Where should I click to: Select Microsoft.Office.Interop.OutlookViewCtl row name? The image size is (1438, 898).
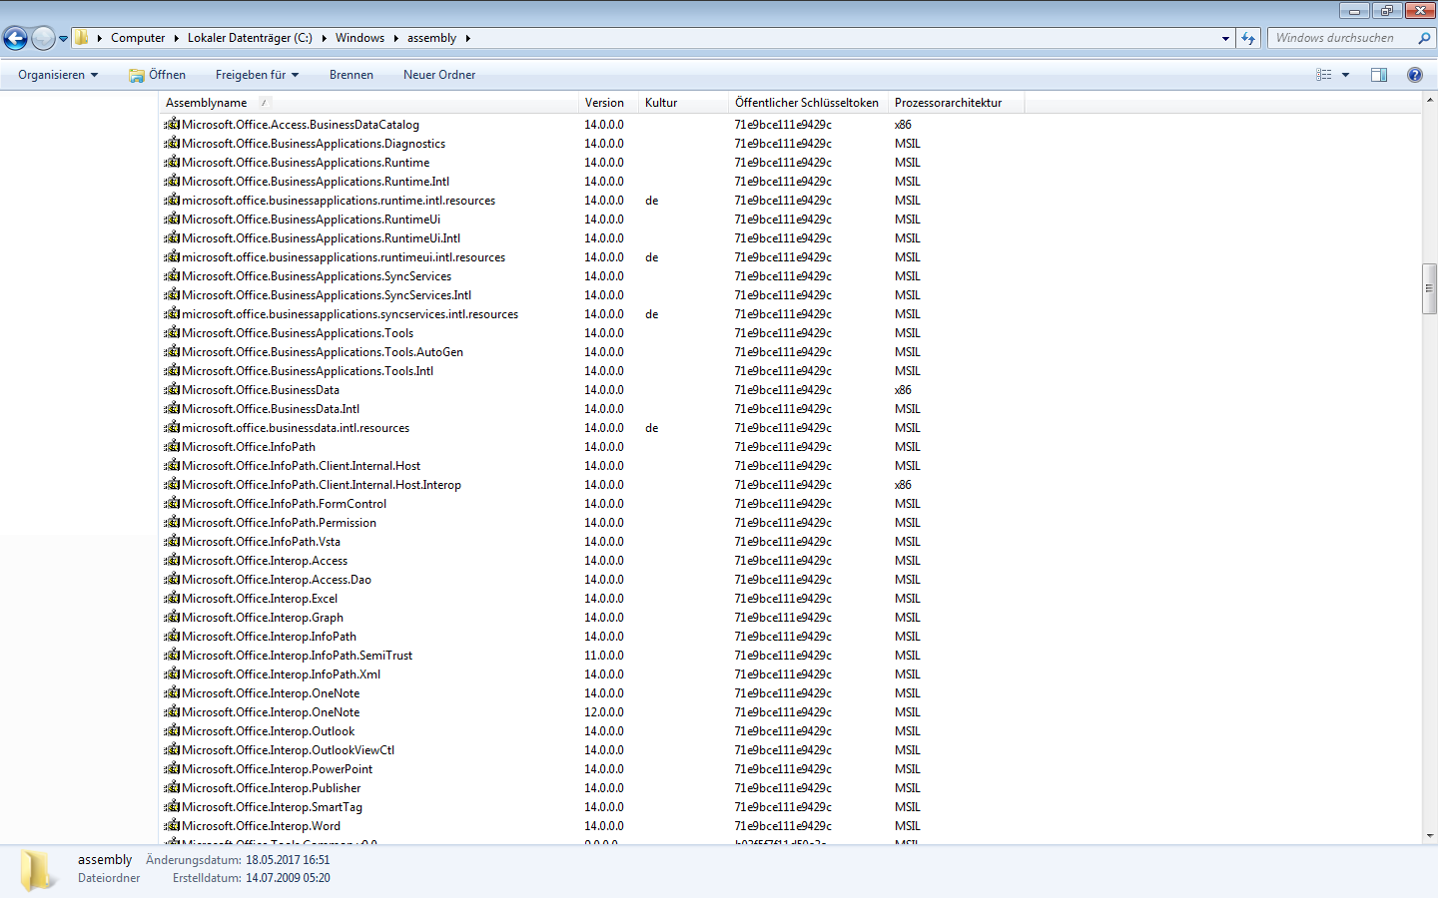(x=289, y=750)
